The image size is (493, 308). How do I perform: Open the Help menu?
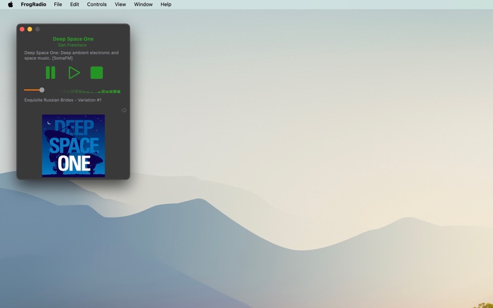click(x=166, y=4)
